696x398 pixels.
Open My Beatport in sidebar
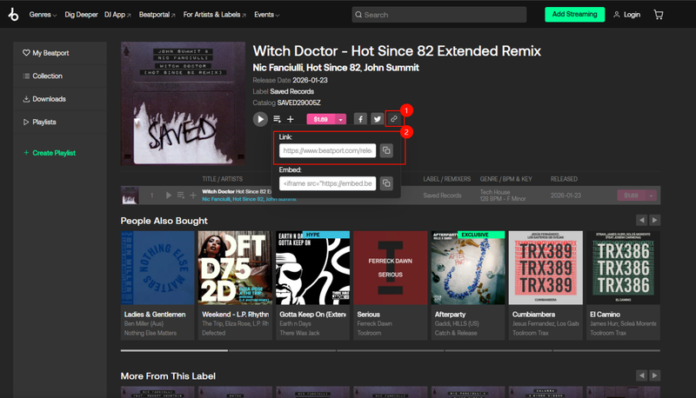[x=46, y=53]
